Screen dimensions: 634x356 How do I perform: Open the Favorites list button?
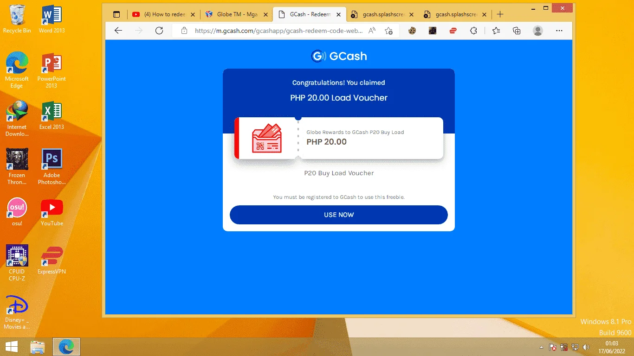click(496, 31)
